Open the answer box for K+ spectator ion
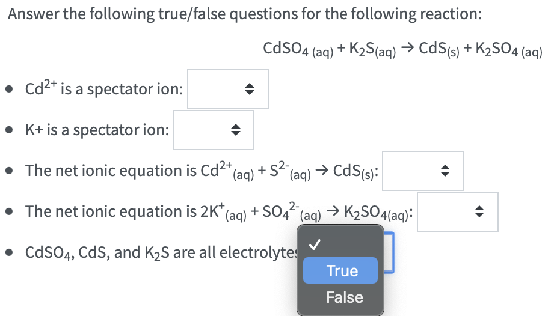This screenshot has width=557, height=316. [x=213, y=130]
